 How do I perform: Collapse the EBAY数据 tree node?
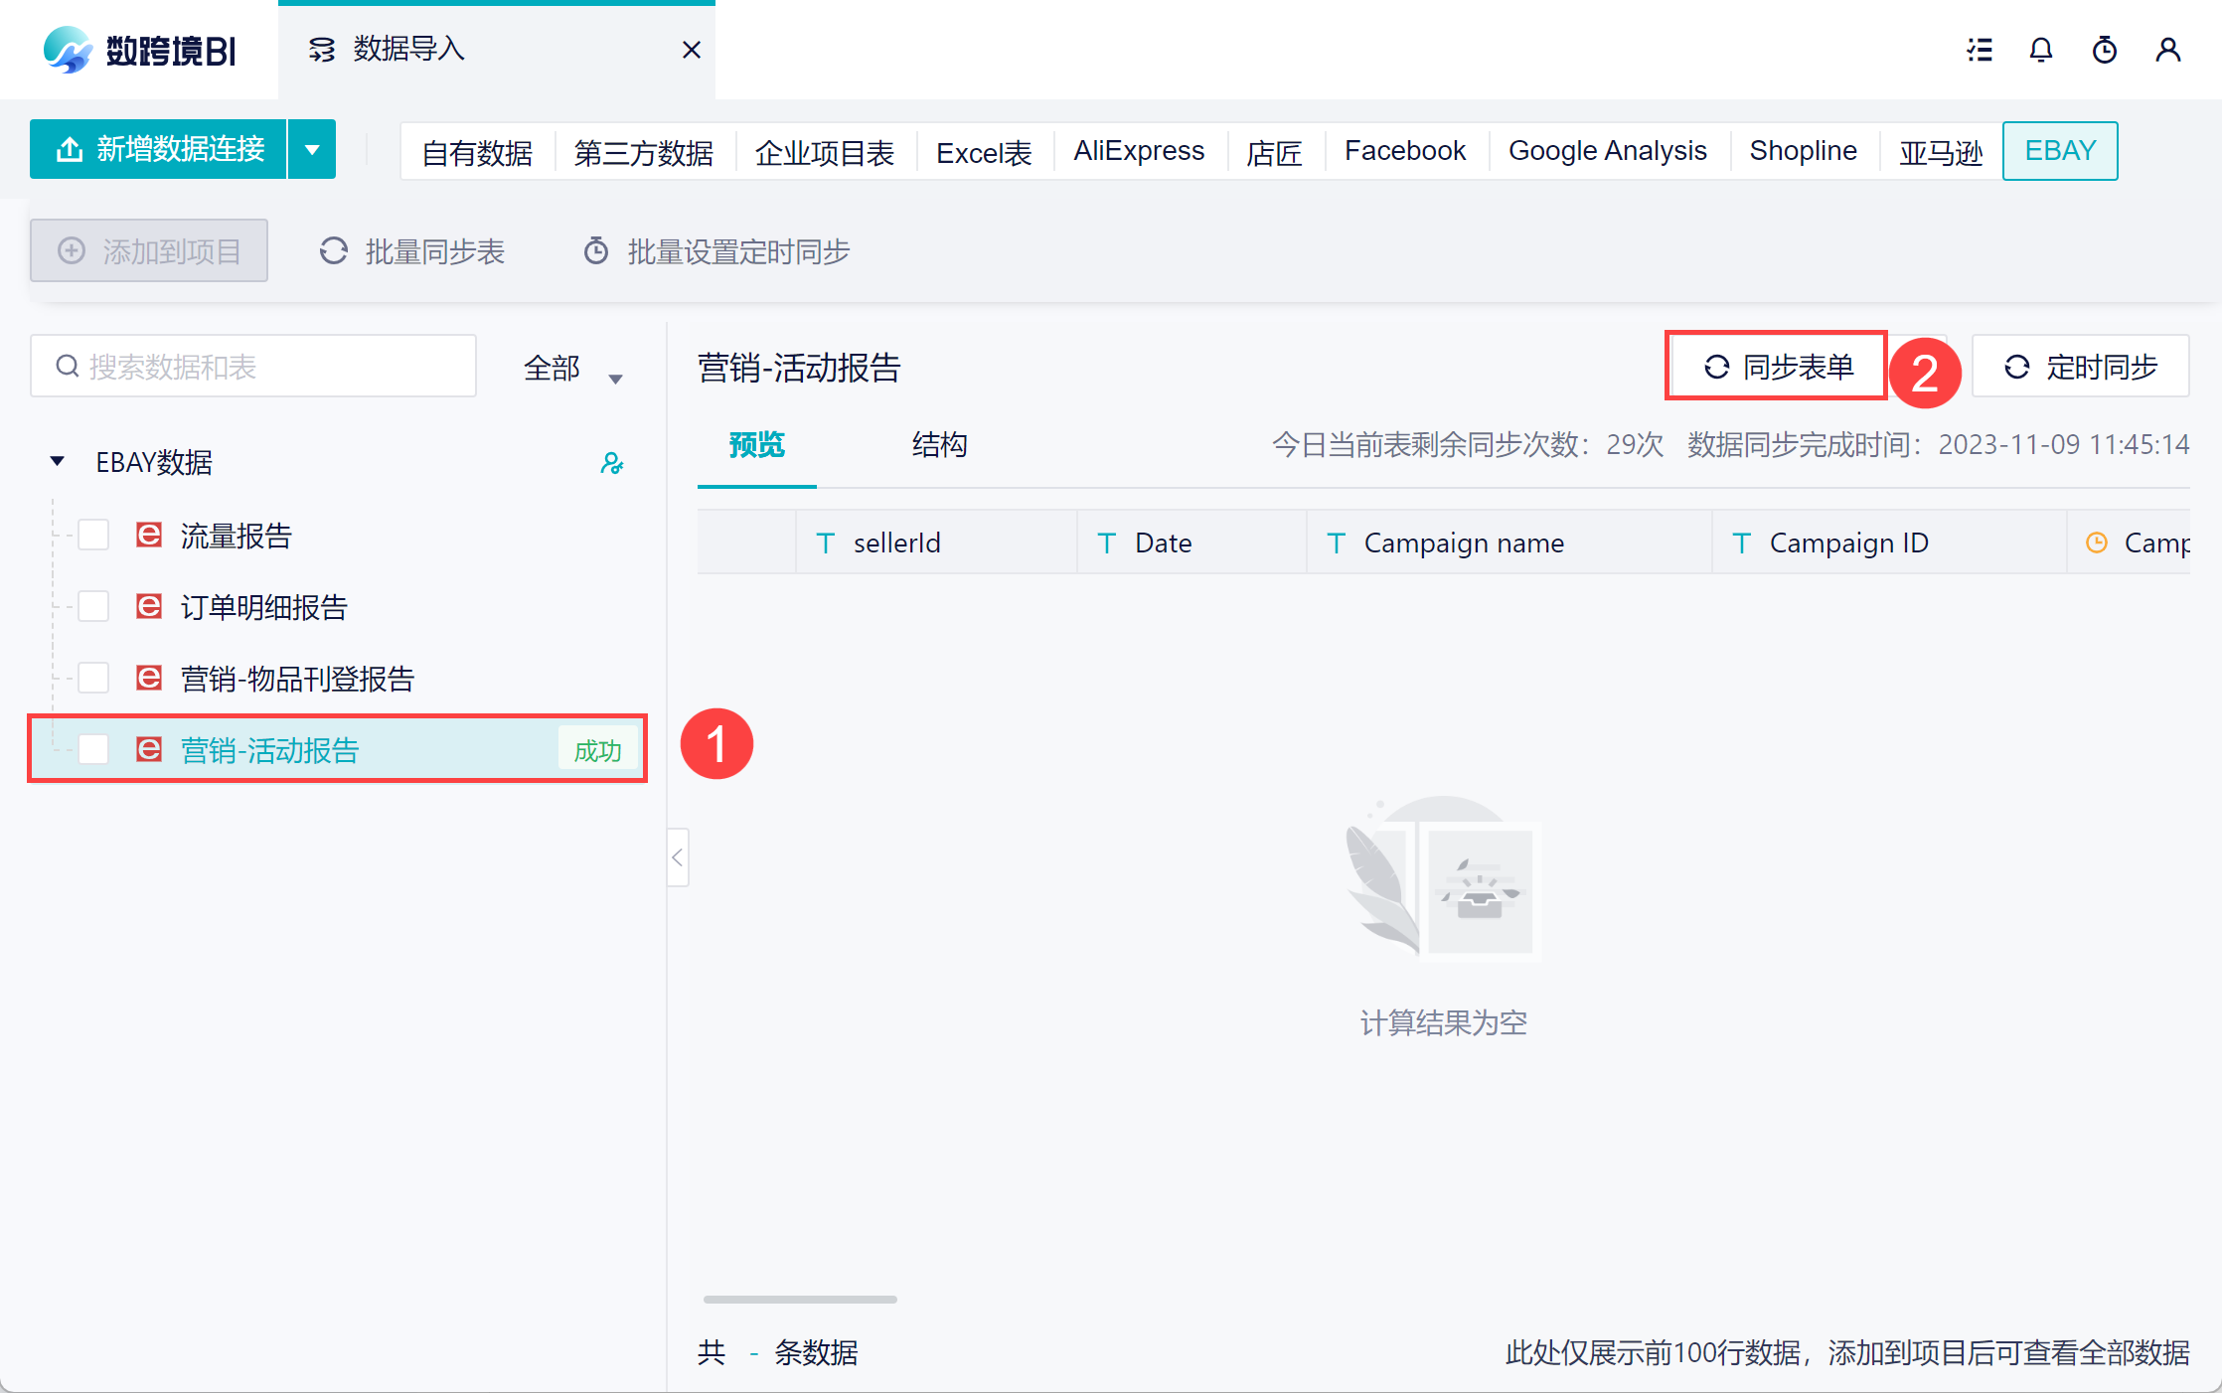click(x=58, y=461)
